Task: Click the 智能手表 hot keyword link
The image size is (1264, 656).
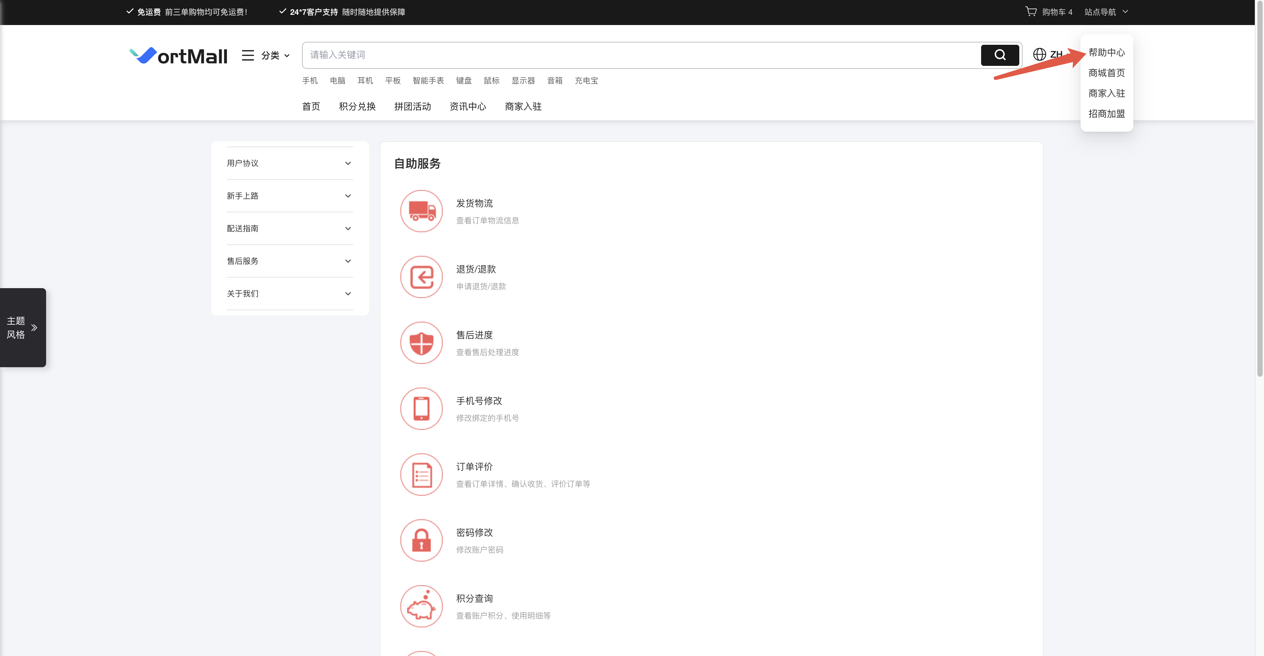Action: click(428, 80)
